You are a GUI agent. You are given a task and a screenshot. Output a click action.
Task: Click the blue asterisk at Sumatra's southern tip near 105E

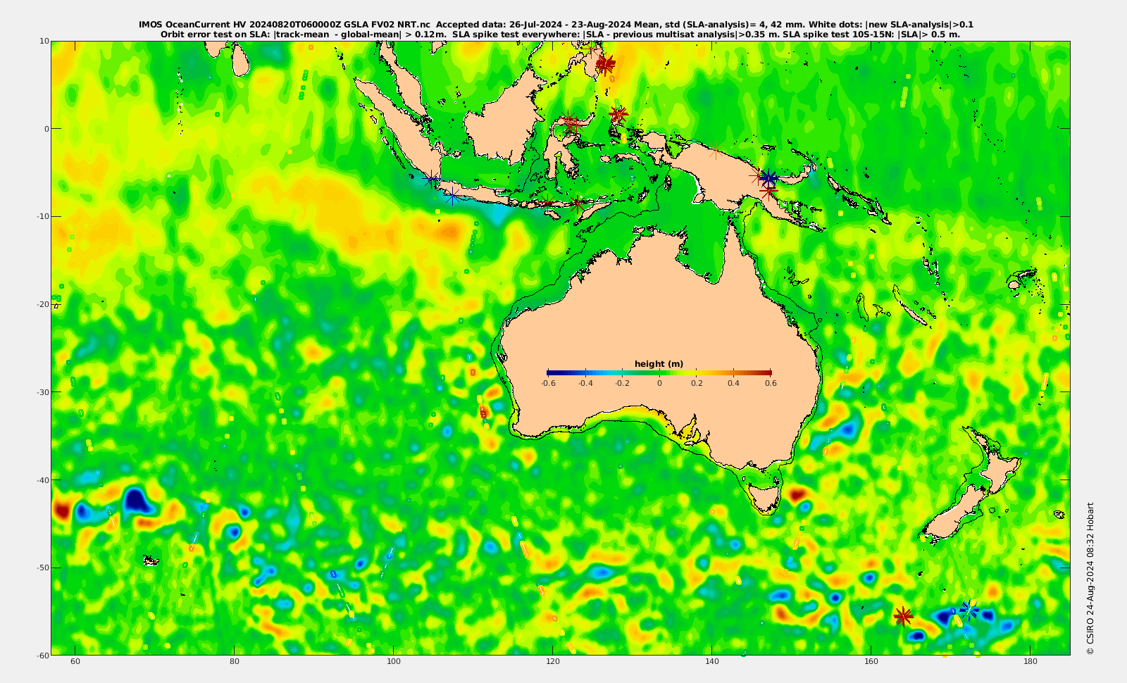point(432,180)
